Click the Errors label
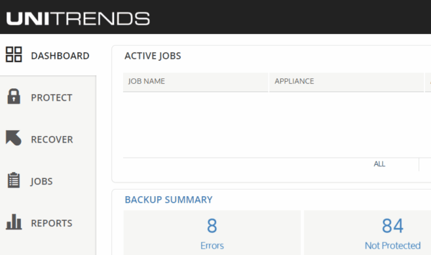This screenshot has width=431, height=255. point(212,245)
